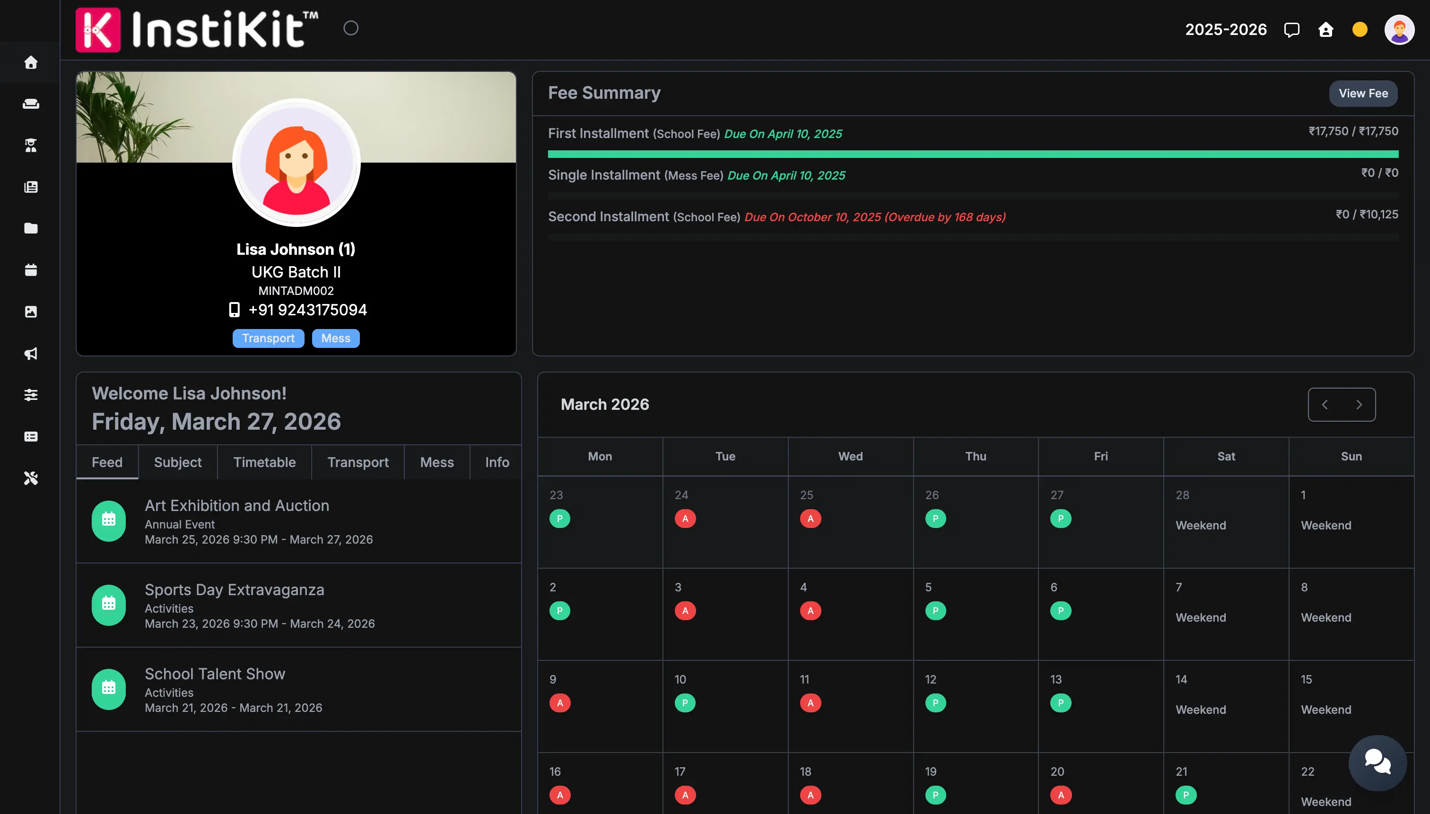
Task: Click the calendar icon in sidebar
Action: click(x=31, y=270)
